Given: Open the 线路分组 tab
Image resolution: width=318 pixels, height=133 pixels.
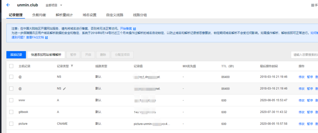Looking at the screenshot, I should pos(140,15).
